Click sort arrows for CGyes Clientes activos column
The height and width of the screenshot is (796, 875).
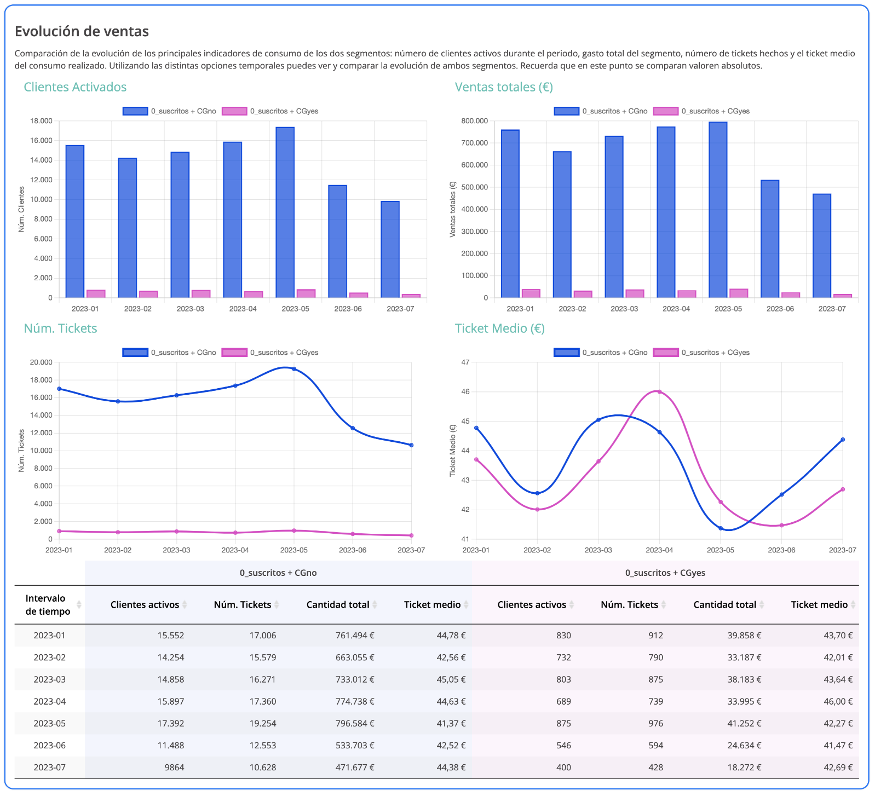pyautogui.click(x=572, y=604)
